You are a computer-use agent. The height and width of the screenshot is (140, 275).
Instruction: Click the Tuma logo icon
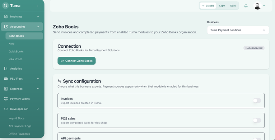[5, 5]
